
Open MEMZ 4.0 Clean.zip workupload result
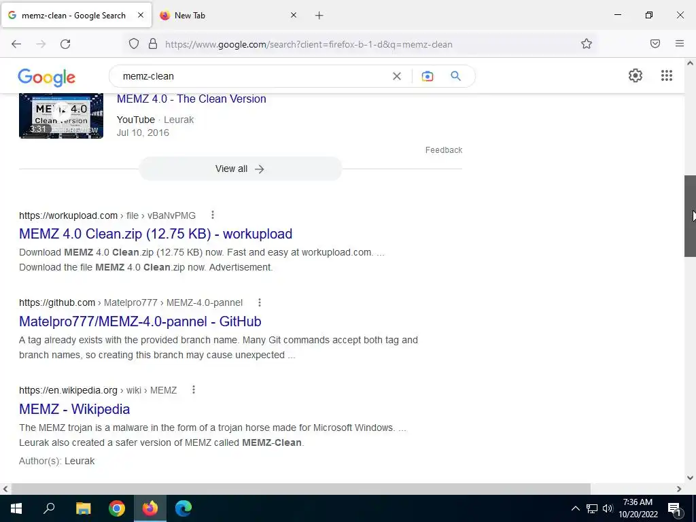[x=156, y=234]
